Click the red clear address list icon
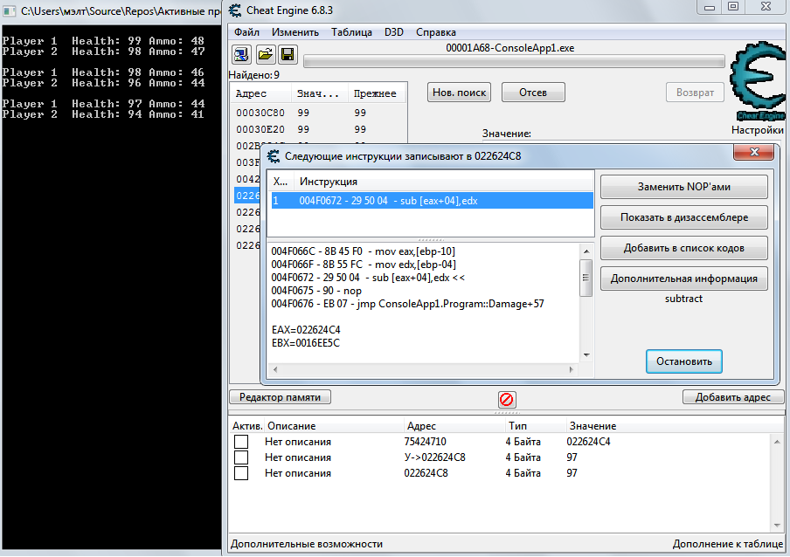Image resolution: width=790 pixels, height=557 pixels. tap(506, 399)
